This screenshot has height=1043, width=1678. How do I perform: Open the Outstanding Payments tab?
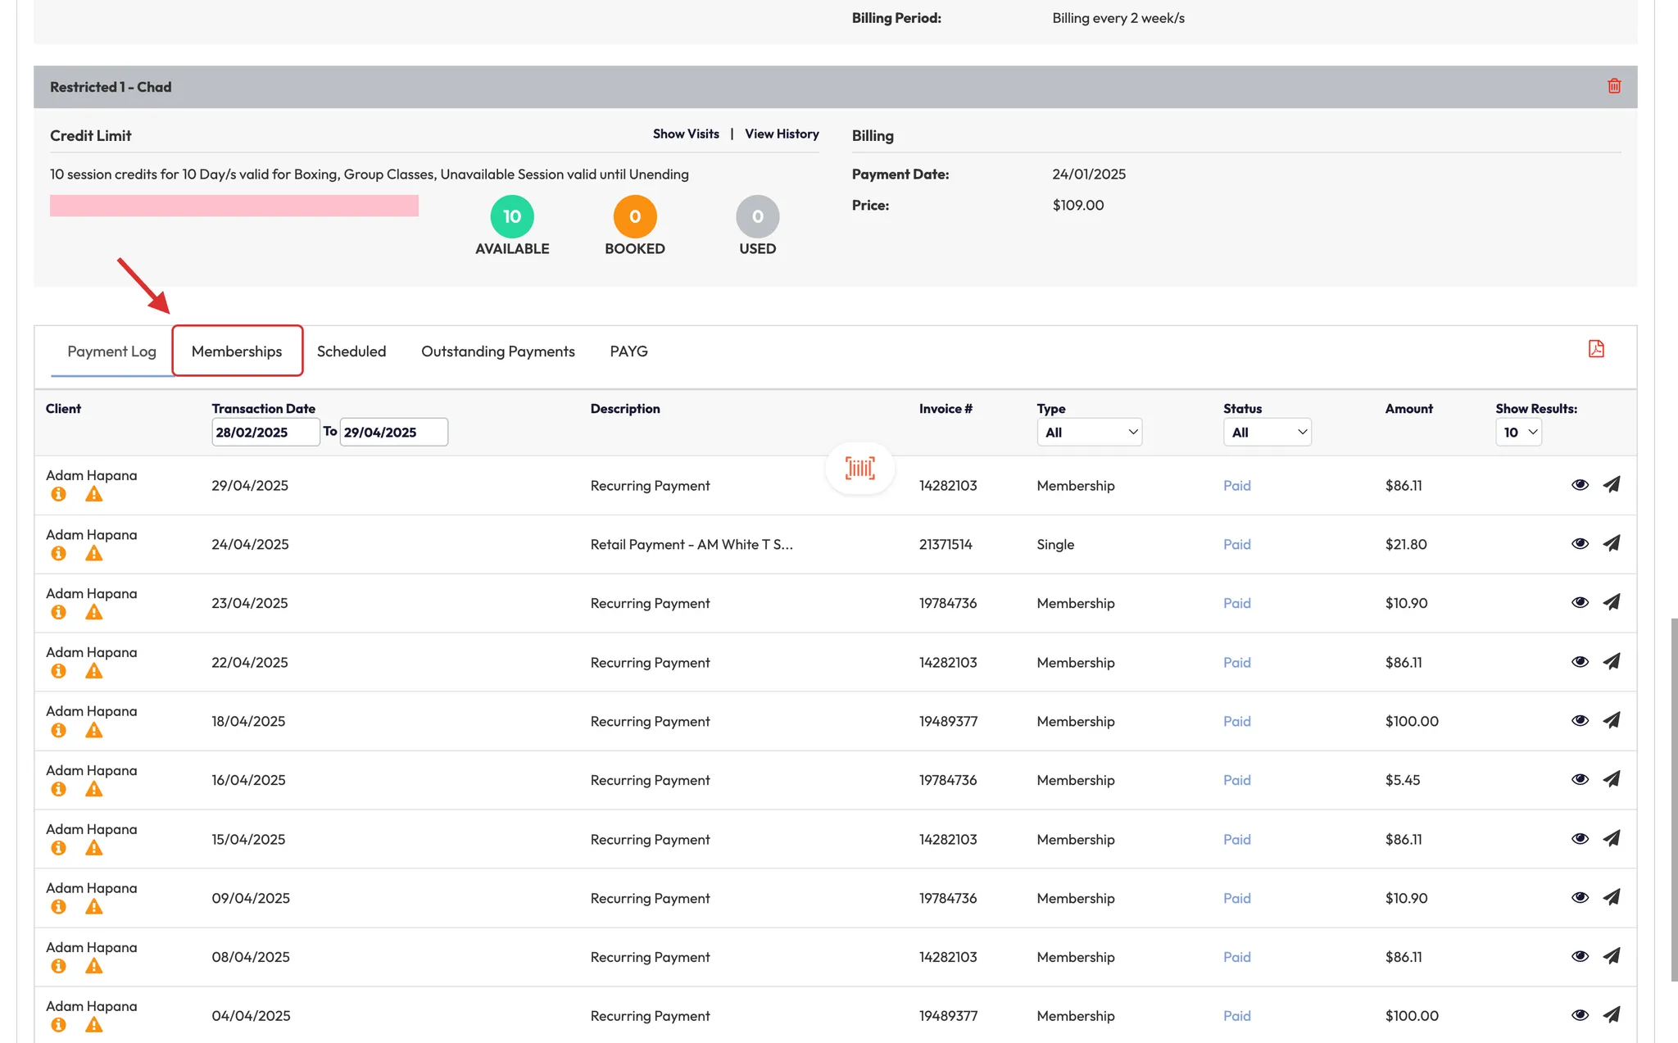tap(497, 351)
